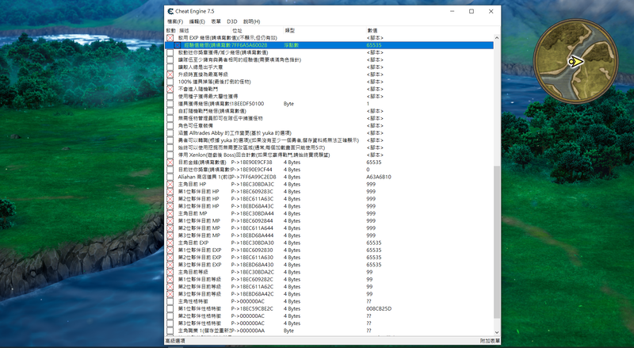Click the 第2位夥伴目前 MP description

coord(199,228)
